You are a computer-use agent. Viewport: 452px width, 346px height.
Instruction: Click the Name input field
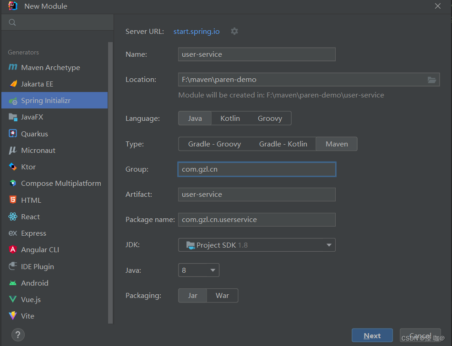[257, 54]
